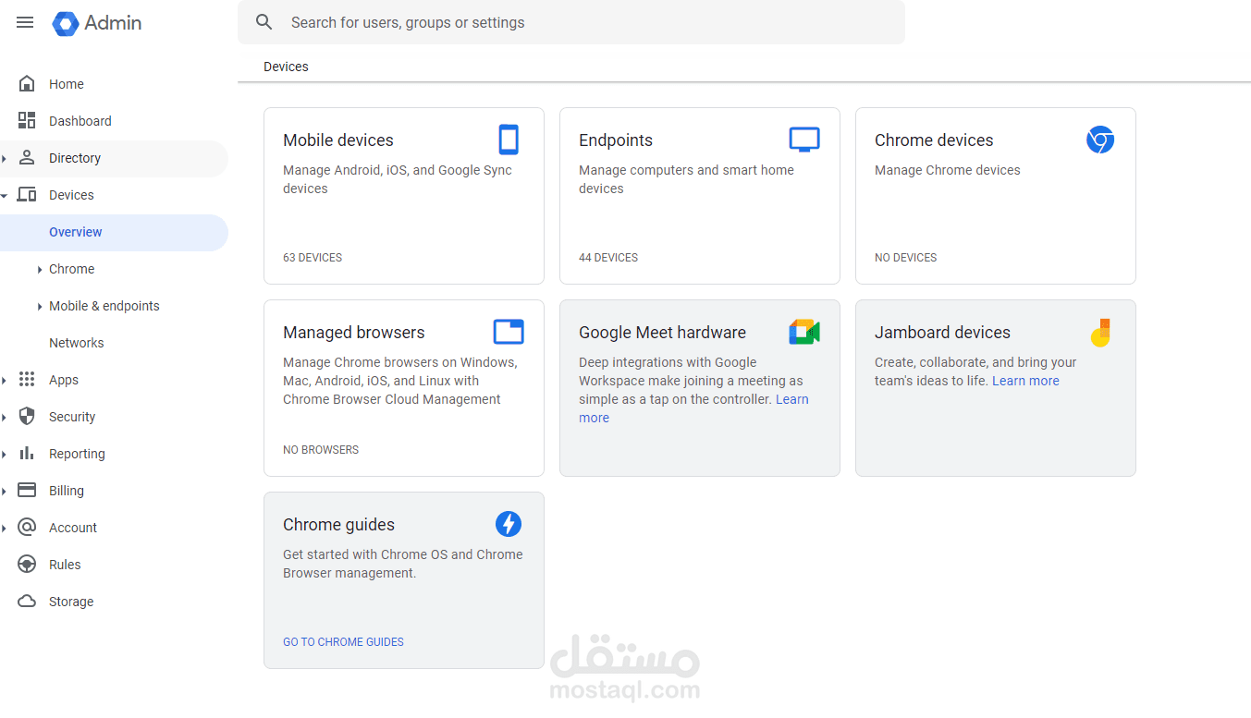Viewport: 1251px width, 718px height.
Task: Expand the Apps section arrow
Action: pyautogui.click(x=5, y=380)
